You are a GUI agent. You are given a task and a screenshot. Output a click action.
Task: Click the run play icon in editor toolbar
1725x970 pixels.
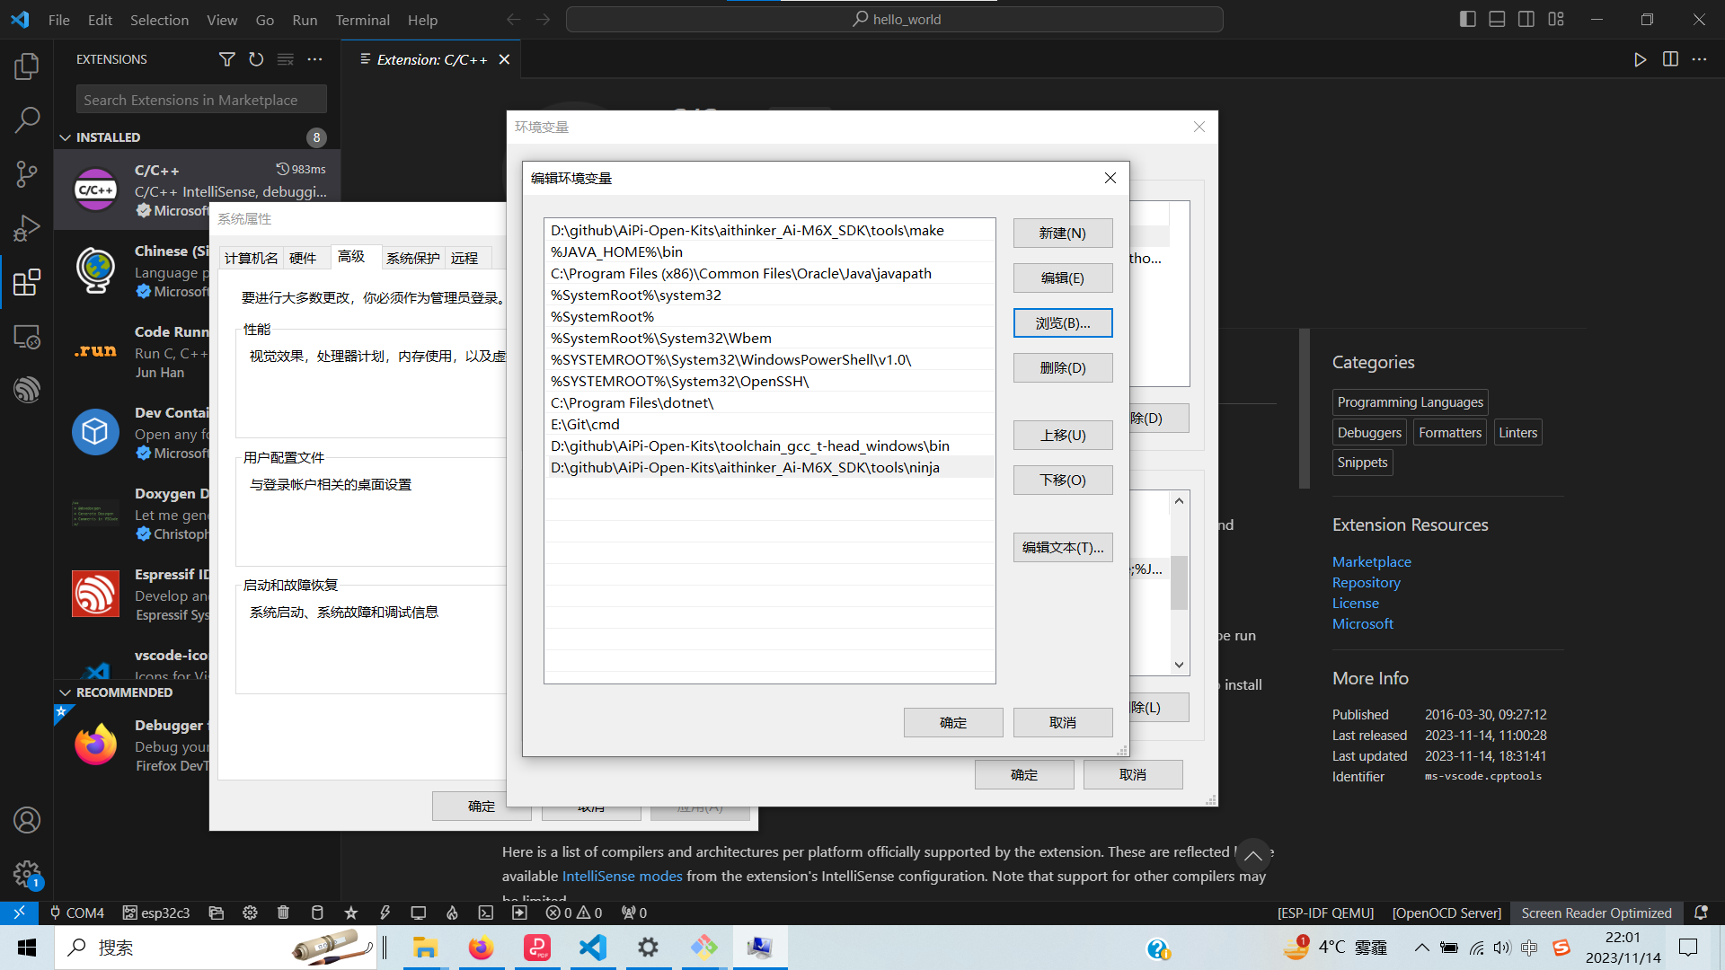click(1641, 59)
